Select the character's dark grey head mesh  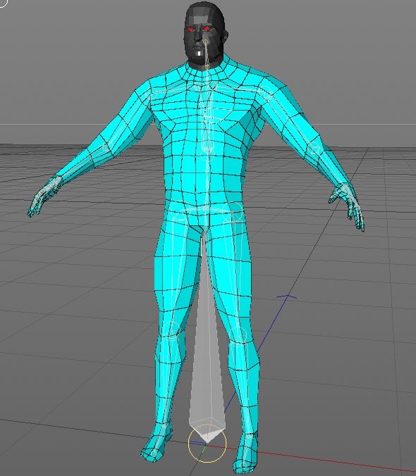[205, 36]
